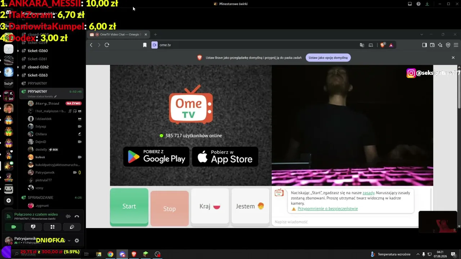Close the OmeTV Video Chat tab
The image size is (461, 259).
[146, 35]
